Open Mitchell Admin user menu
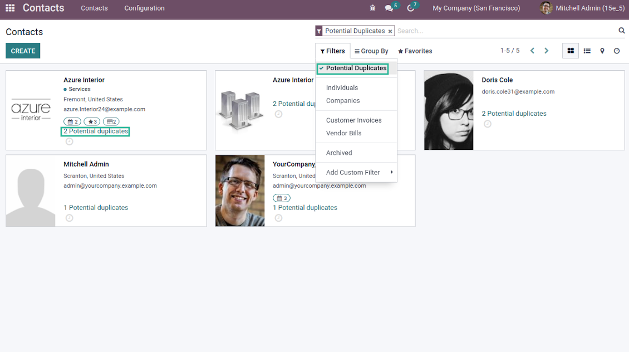The width and height of the screenshot is (629, 352). click(x=582, y=8)
